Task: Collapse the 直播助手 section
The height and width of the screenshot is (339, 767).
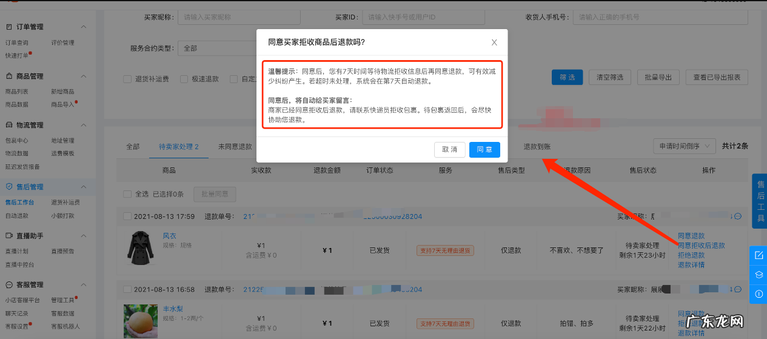Action: [x=84, y=235]
